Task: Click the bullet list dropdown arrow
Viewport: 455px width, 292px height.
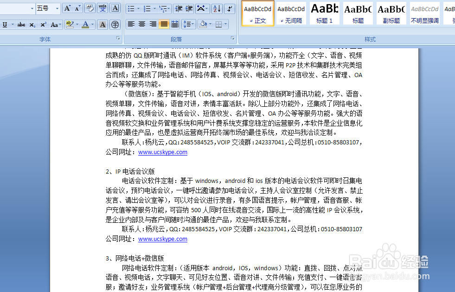Action: click(138, 8)
